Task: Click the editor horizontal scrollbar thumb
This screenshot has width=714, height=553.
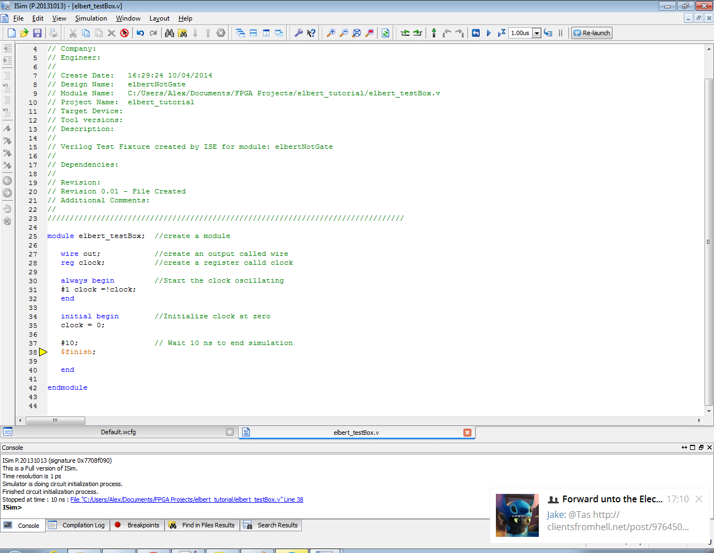Action: [x=55, y=420]
